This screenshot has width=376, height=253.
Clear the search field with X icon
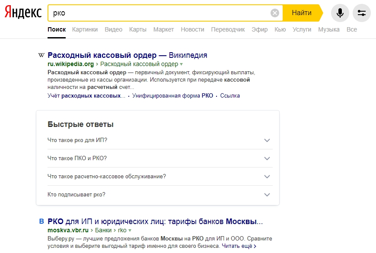(x=275, y=13)
